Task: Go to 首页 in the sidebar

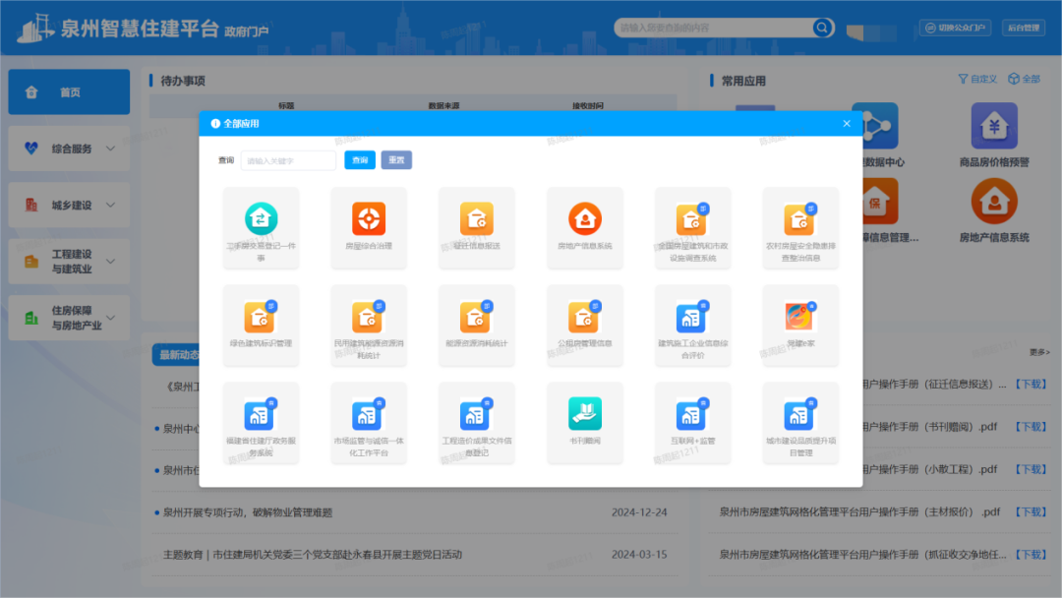Action: [x=69, y=92]
